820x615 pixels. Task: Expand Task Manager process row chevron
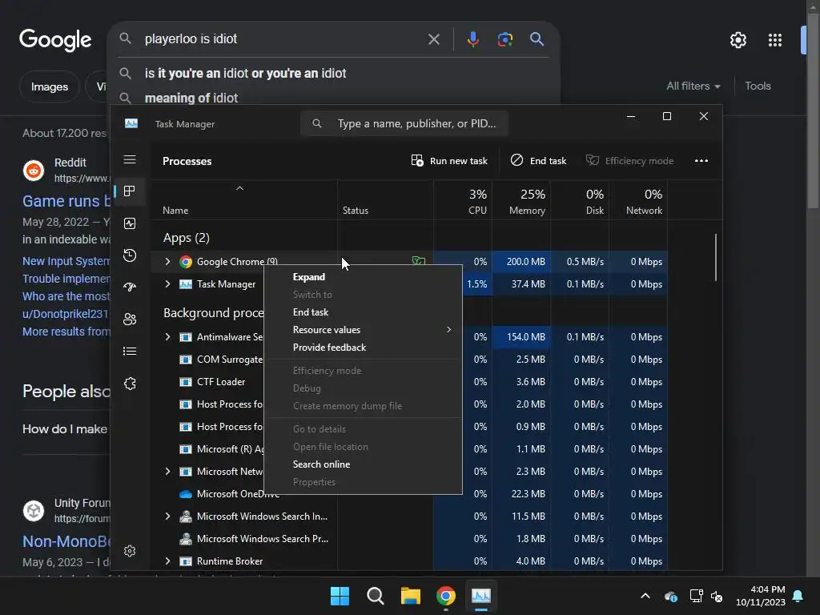(168, 284)
